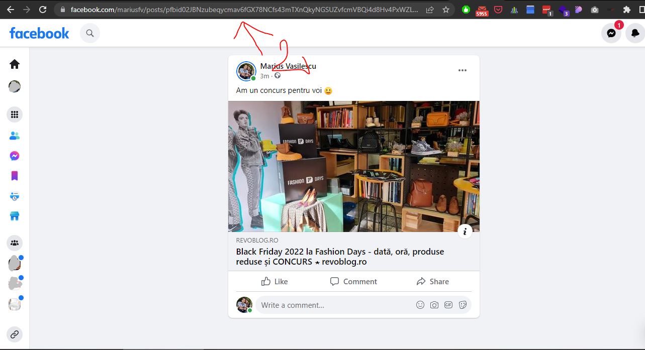Viewport: 645px width, 350px height.
Task: View site information lock icon
Action: click(x=62, y=10)
